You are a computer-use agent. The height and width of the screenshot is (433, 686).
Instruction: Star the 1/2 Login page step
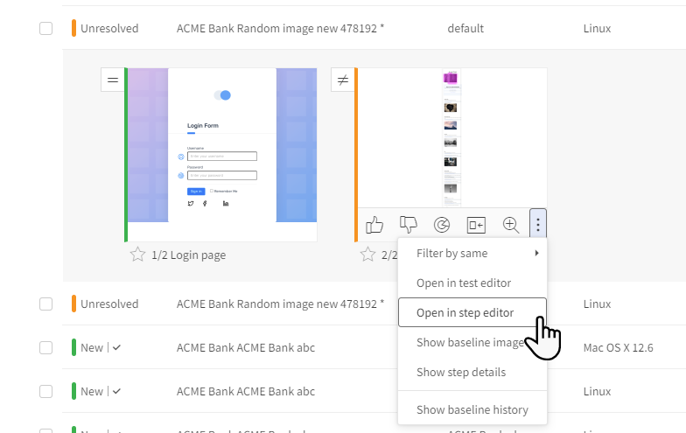(x=137, y=255)
